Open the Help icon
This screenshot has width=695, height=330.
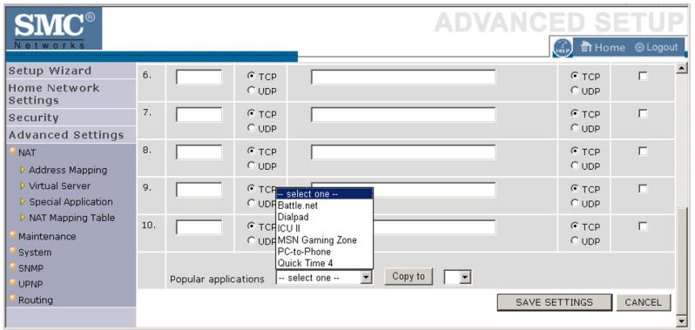(x=563, y=47)
